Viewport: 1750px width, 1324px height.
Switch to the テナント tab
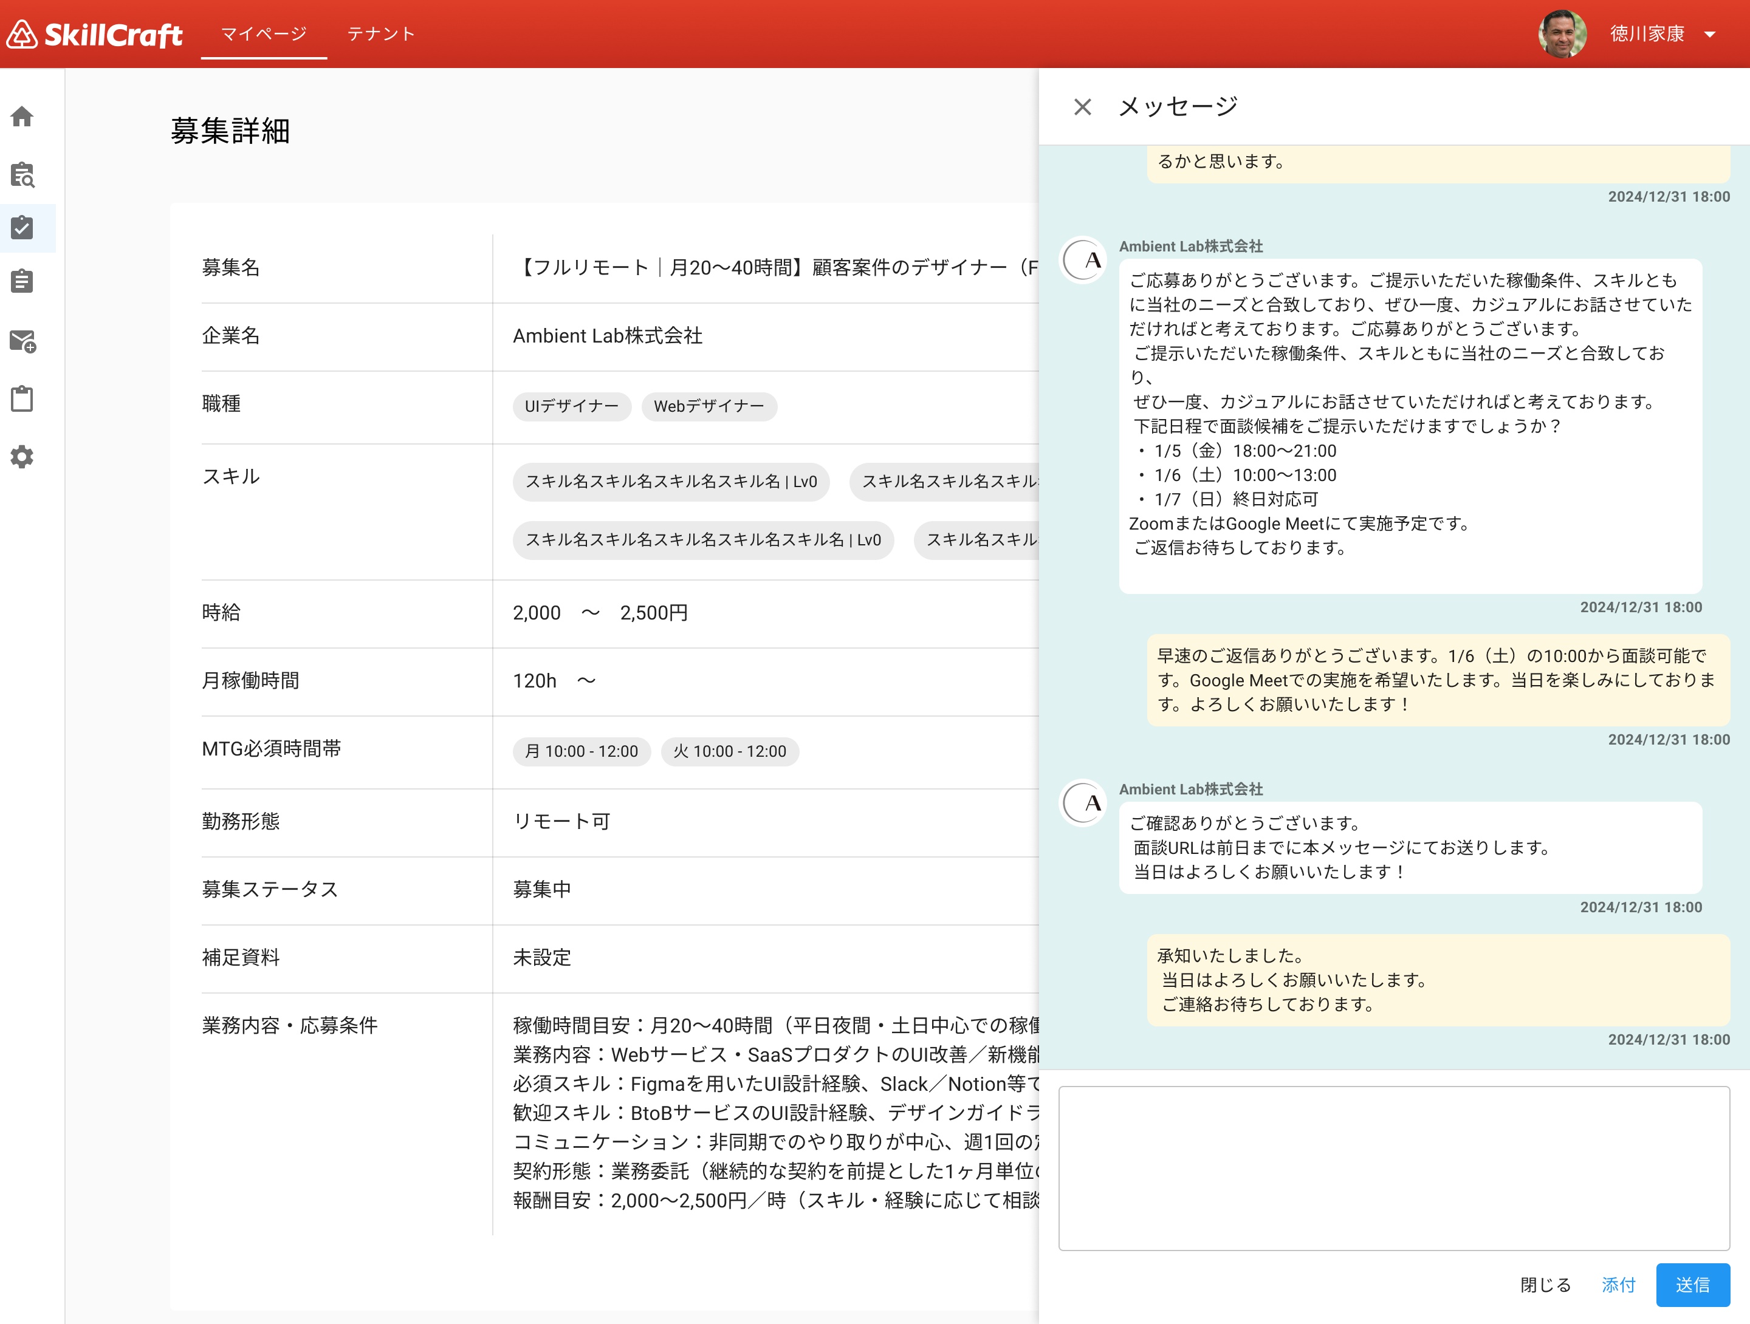382,34
